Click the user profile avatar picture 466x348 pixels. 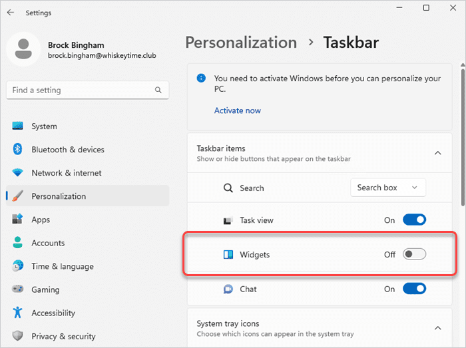tap(23, 49)
